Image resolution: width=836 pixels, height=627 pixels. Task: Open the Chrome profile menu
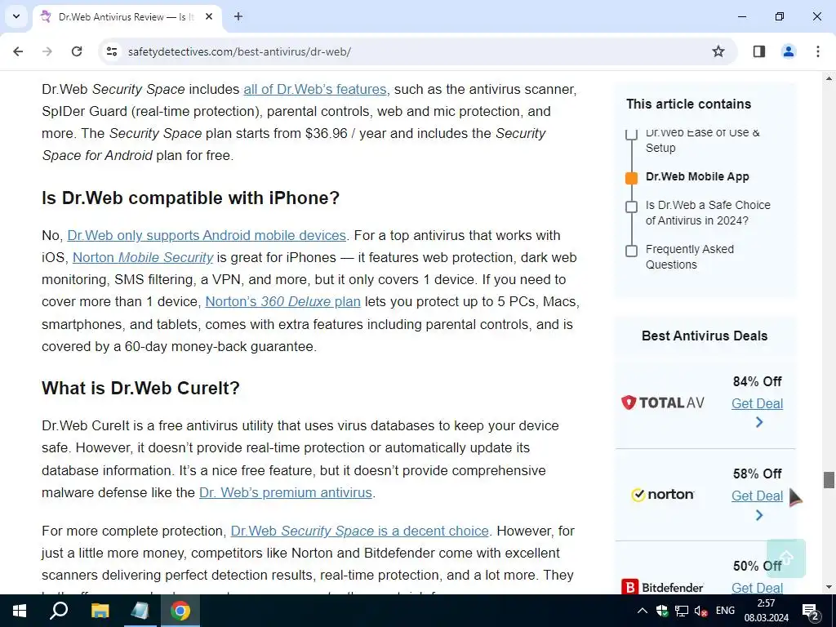pos(789,51)
